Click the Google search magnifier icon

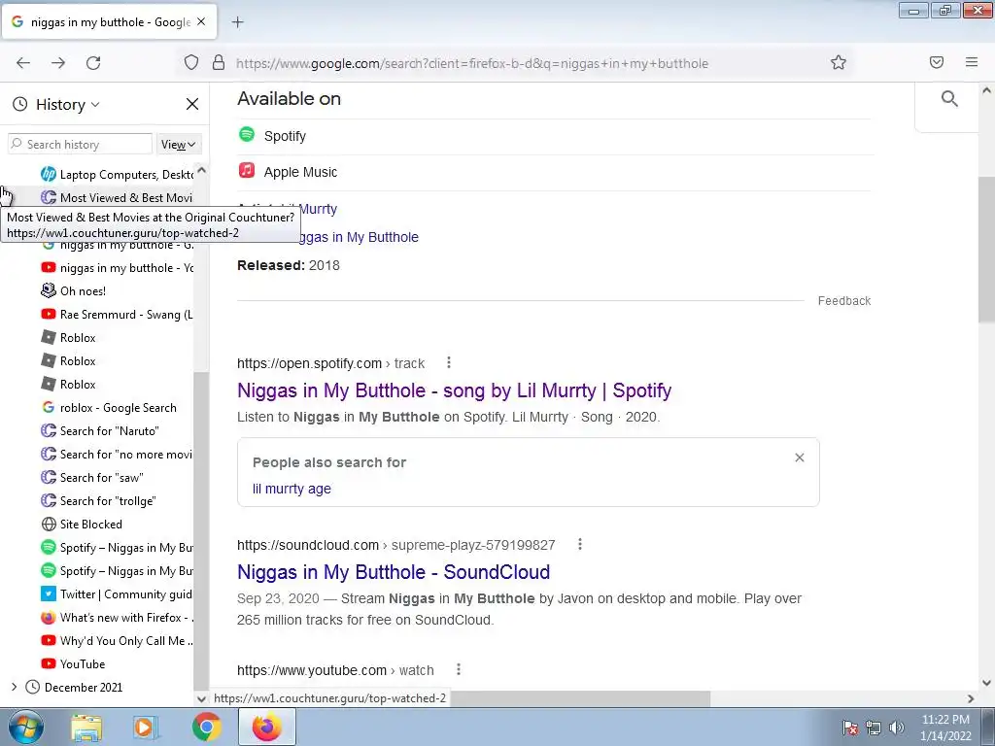click(949, 98)
